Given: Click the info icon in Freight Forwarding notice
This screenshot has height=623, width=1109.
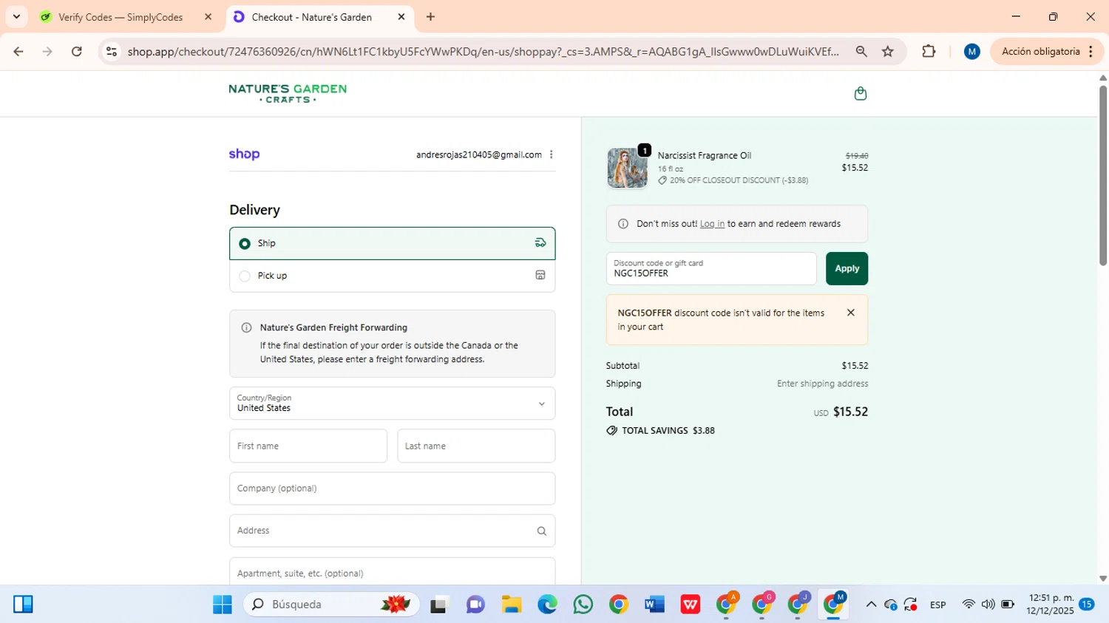Looking at the screenshot, I should [x=247, y=327].
